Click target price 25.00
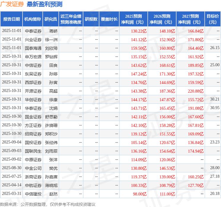 point(215,65)
